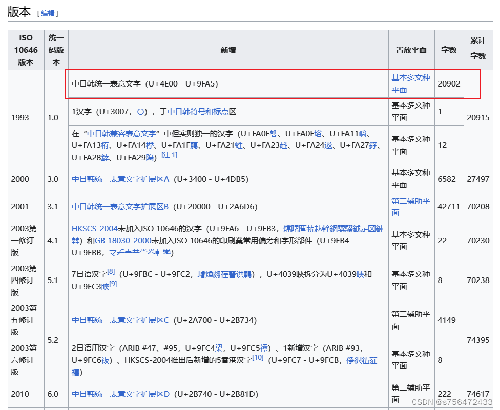
Task: Open the 中日韩符号和标点 link
Action: (198, 112)
